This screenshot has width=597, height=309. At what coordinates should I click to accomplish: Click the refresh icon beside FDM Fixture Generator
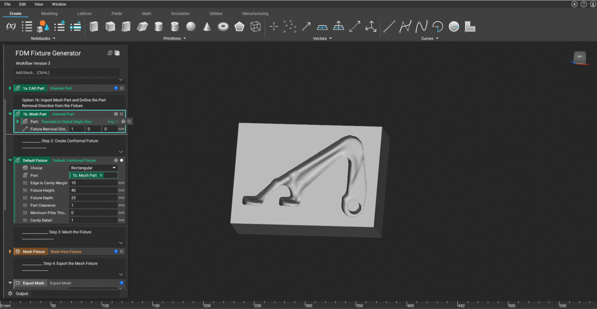(x=110, y=53)
